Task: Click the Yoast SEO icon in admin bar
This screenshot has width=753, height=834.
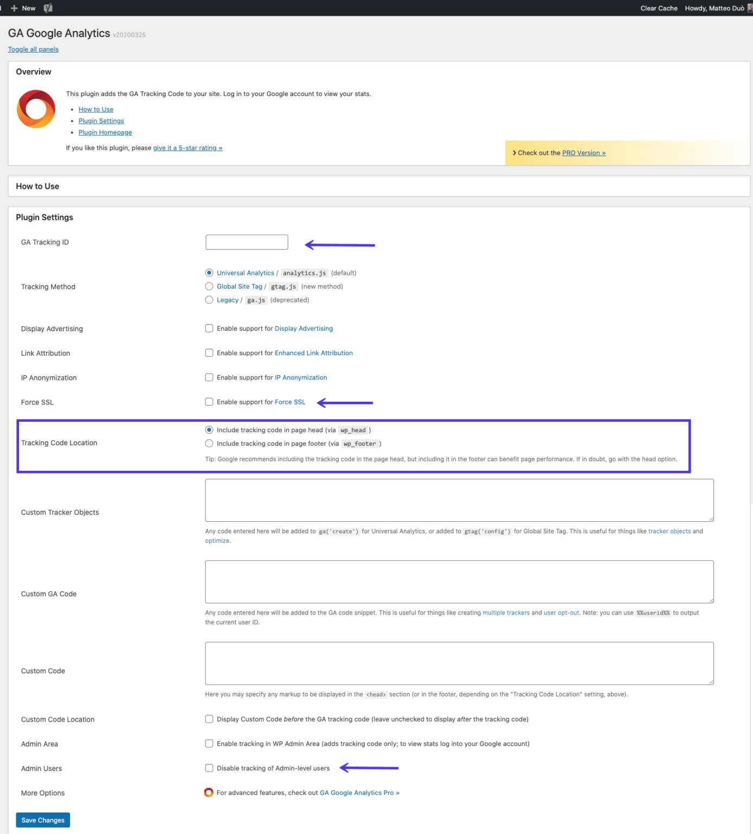Action: tap(48, 8)
